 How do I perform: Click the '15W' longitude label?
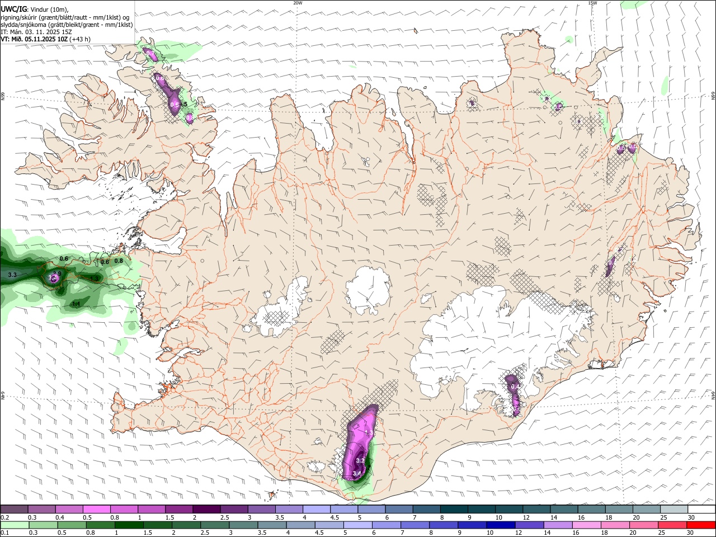pos(592,3)
